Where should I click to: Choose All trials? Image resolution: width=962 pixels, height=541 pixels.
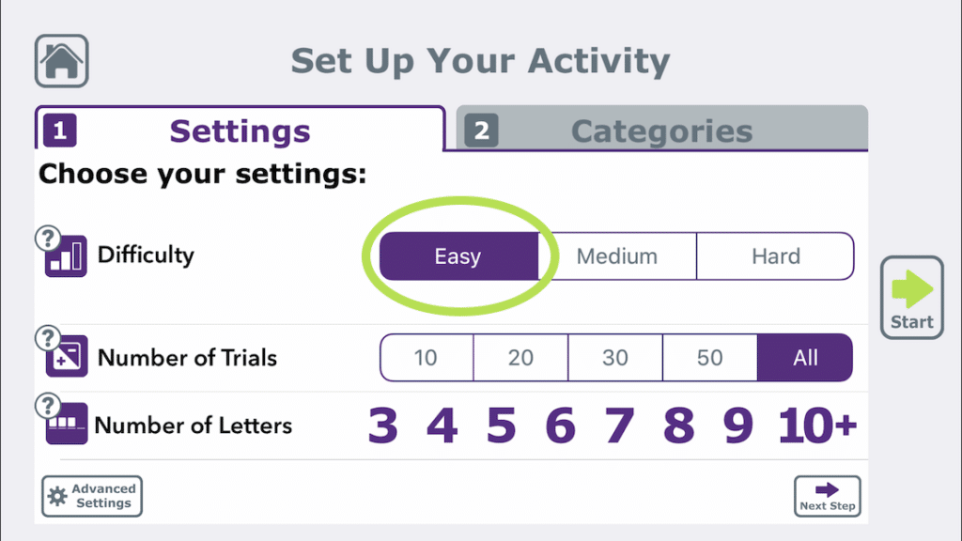804,358
